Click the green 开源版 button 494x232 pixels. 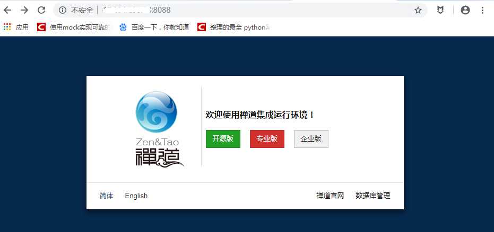tap(223, 139)
